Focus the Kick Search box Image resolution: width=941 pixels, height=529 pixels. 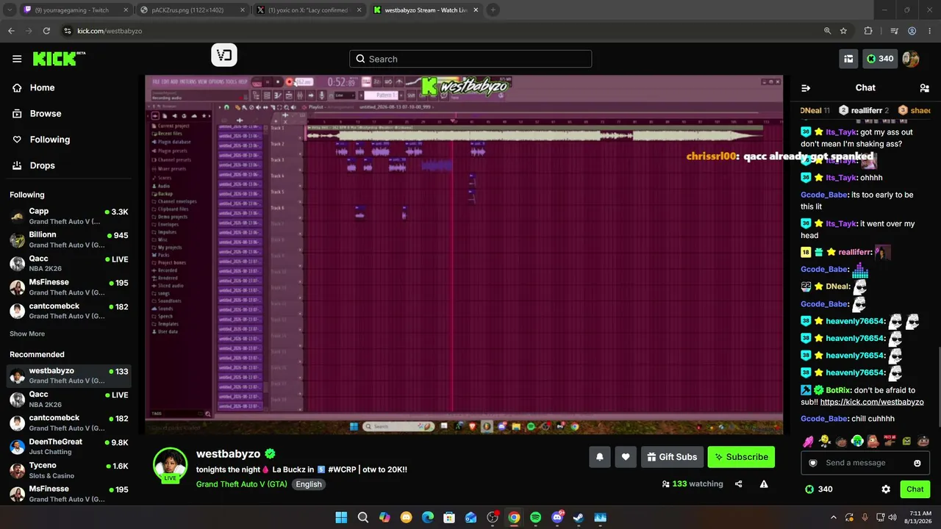click(x=470, y=59)
